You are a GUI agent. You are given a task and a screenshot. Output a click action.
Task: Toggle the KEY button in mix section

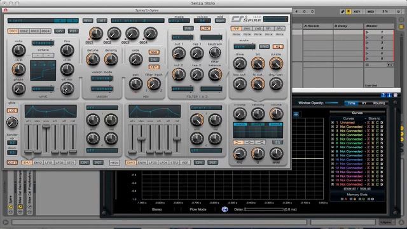coord(154,67)
